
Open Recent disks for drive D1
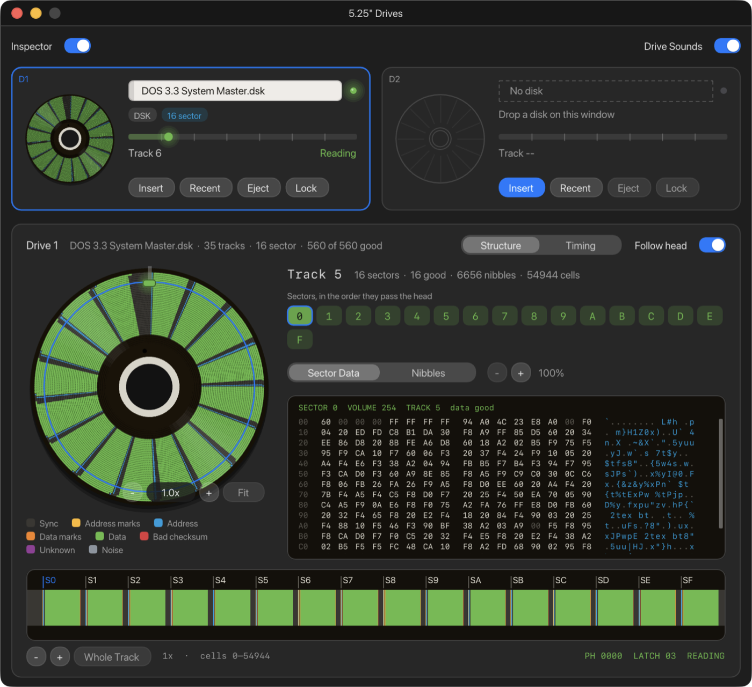point(205,188)
